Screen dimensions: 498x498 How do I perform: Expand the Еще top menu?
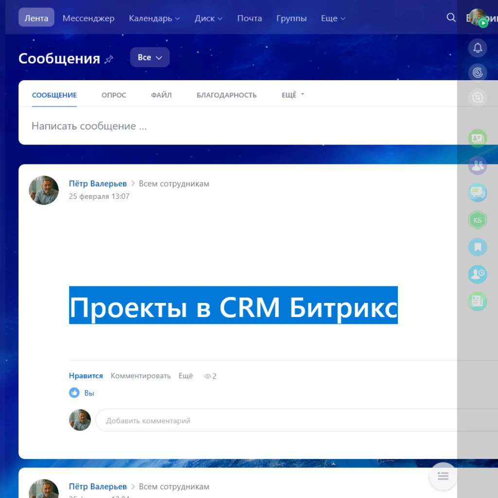(333, 18)
